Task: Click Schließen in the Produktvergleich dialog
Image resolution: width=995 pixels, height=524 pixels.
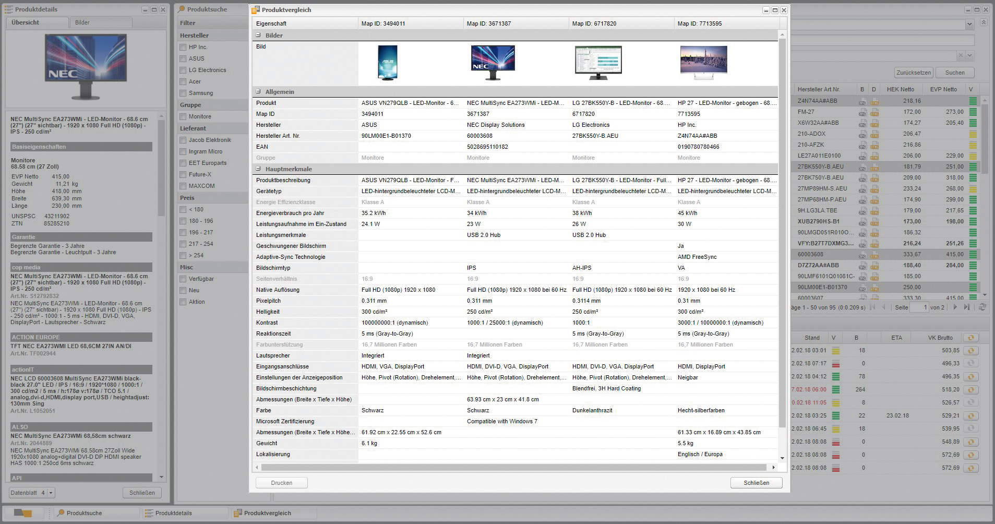Action: (757, 483)
